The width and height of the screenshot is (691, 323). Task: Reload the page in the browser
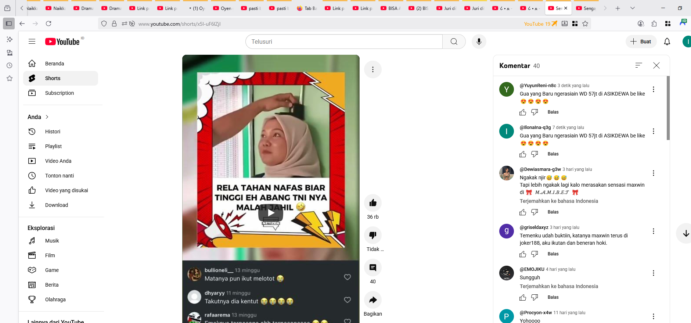(x=48, y=24)
